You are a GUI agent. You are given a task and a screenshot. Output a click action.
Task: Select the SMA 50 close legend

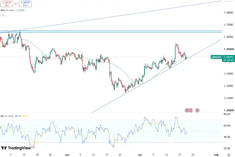8,11
